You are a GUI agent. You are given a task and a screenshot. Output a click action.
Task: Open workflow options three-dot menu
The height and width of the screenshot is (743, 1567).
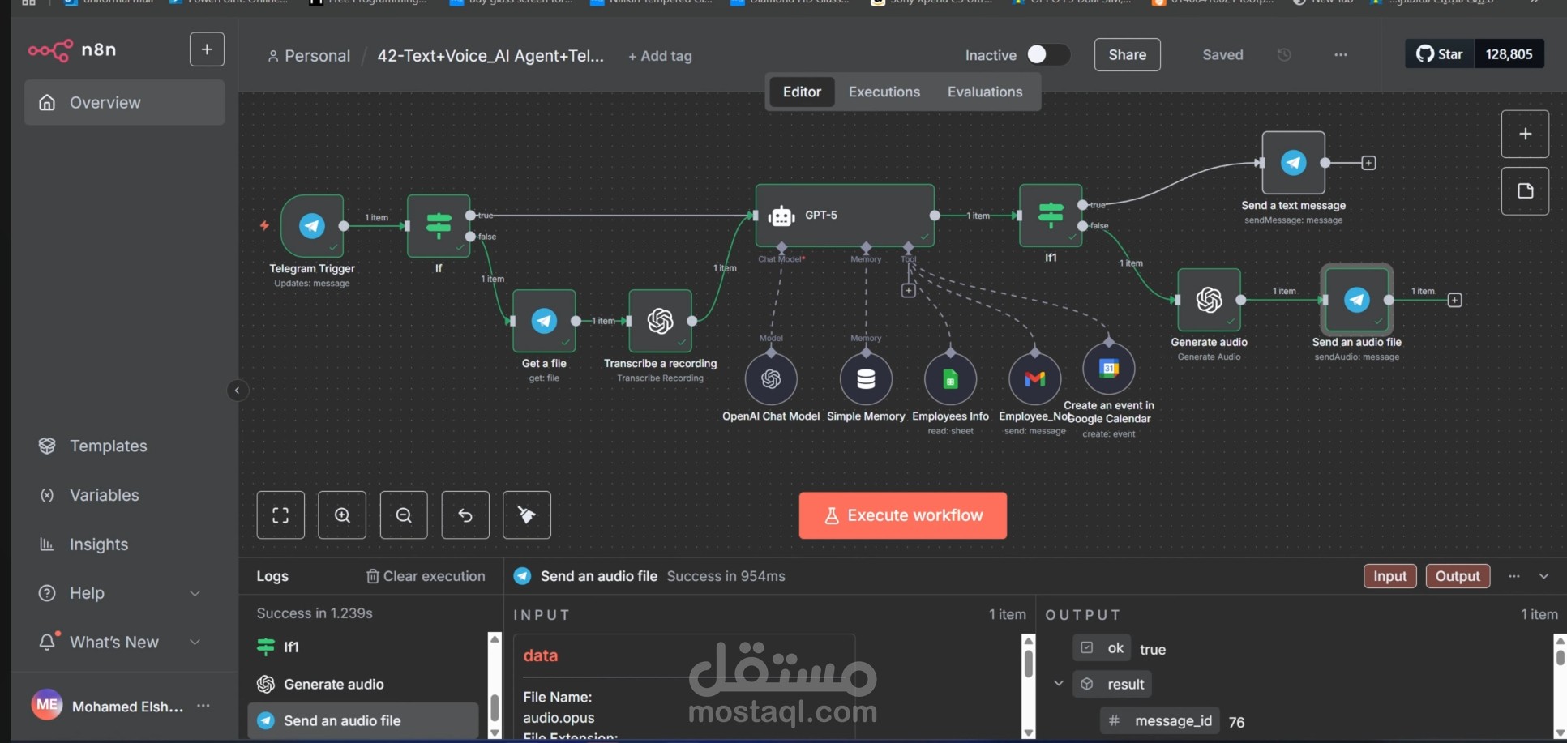click(x=1341, y=54)
